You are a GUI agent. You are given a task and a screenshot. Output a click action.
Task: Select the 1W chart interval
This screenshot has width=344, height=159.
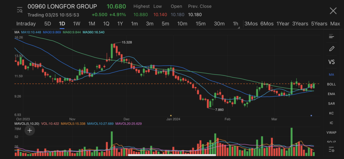click(x=77, y=24)
